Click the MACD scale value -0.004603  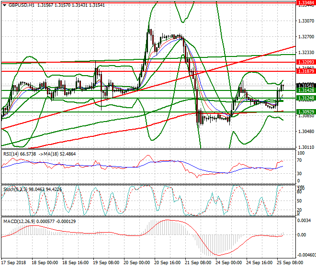point(306,255)
